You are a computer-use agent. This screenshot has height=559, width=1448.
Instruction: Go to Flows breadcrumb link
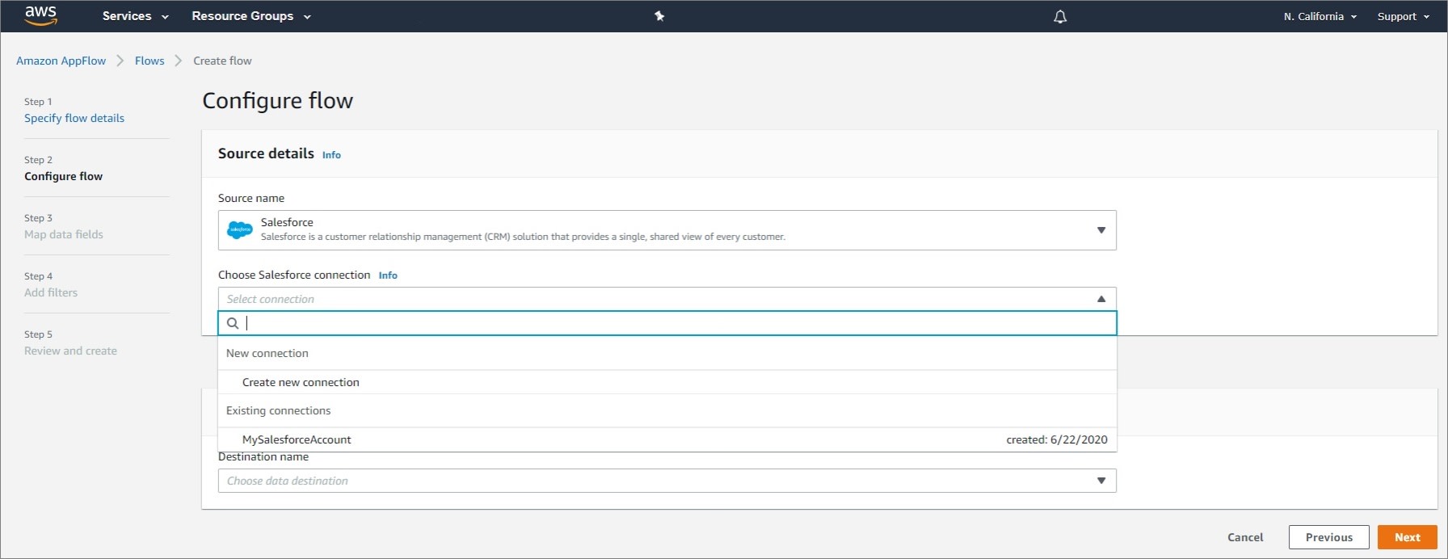149,61
